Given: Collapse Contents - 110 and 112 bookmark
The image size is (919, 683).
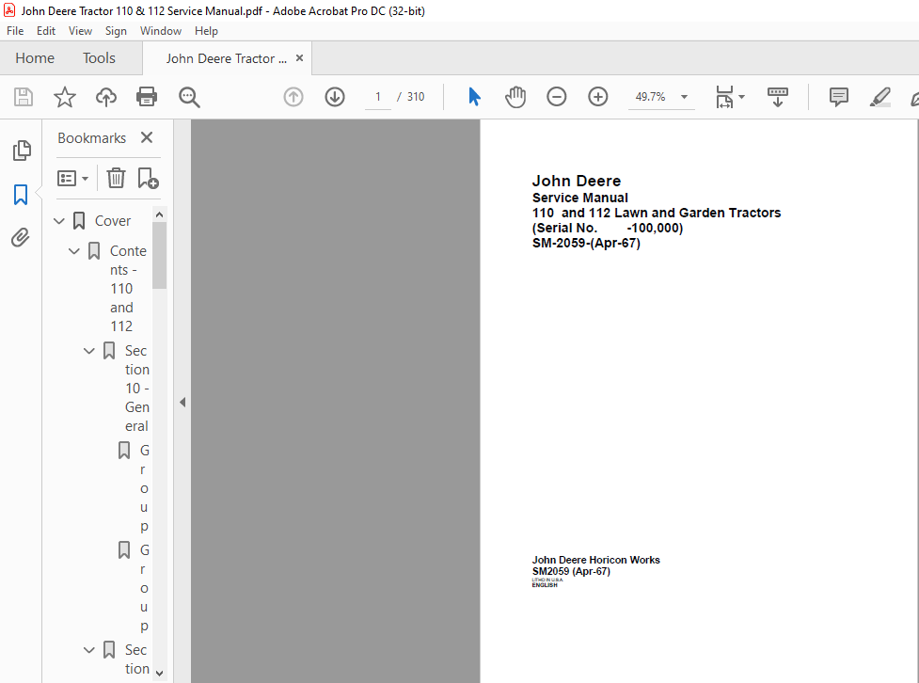Looking at the screenshot, I should point(74,251).
